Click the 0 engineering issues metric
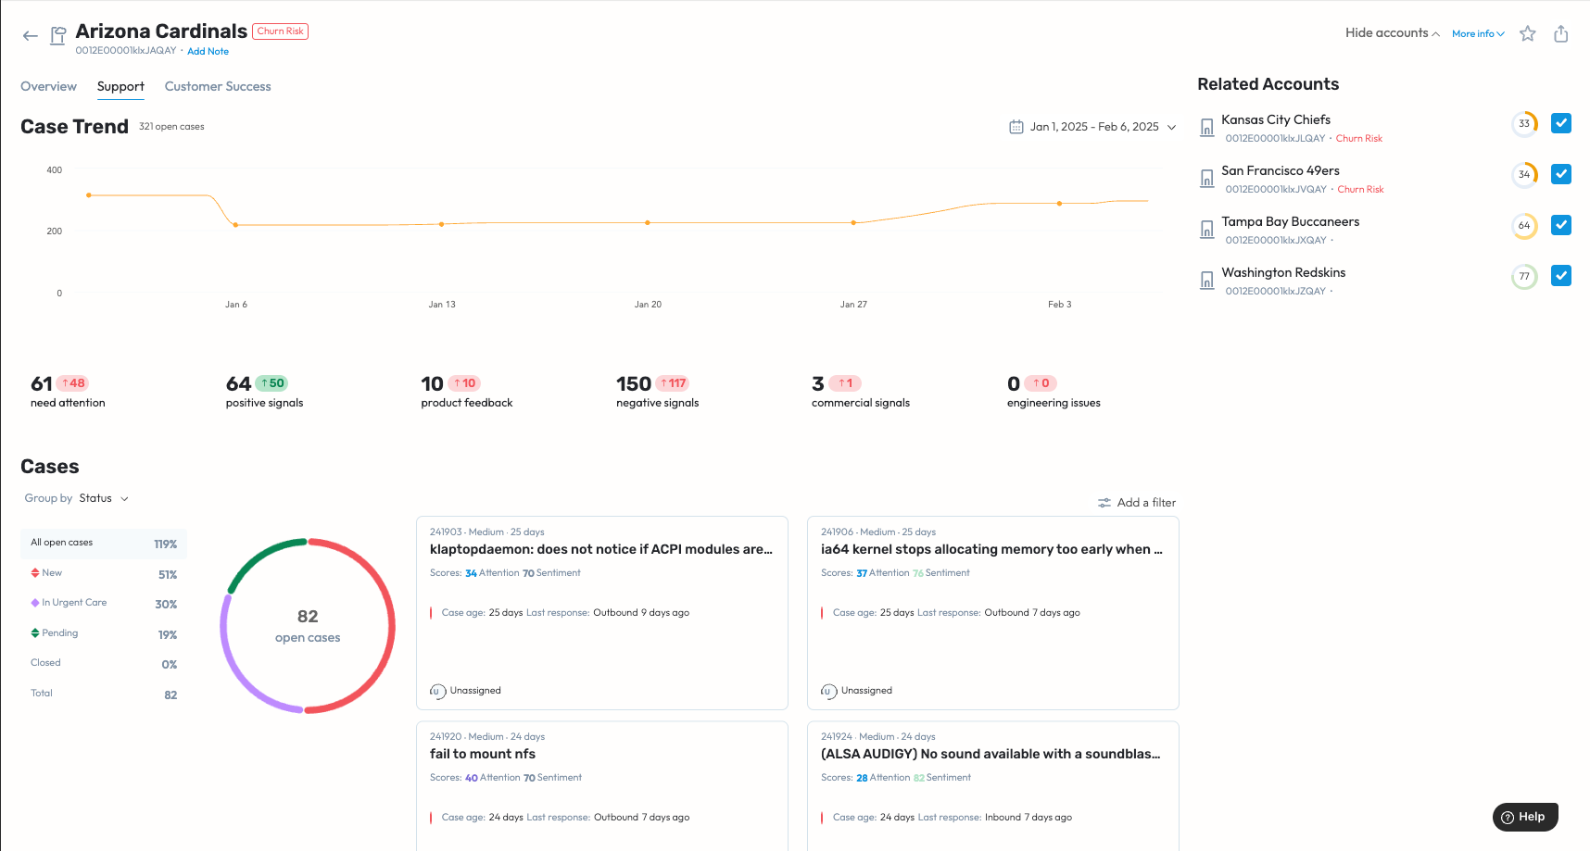The width and height of the screenshot is (1590, 851). tap(1054, 392)
